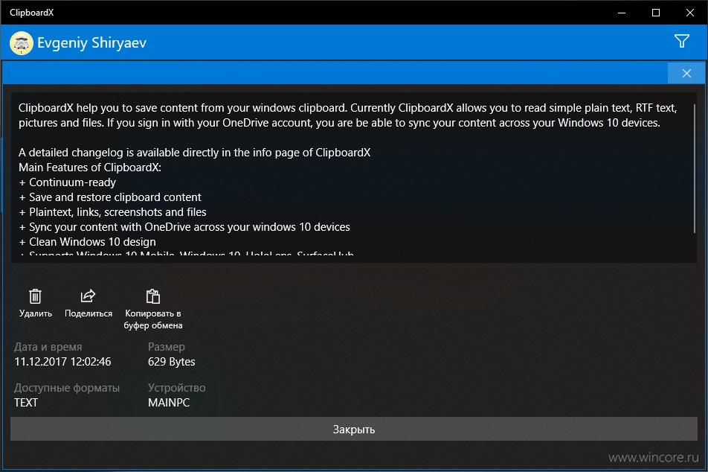Click the device value MAINPC
The image size is (708, 472).
[169, 402]
